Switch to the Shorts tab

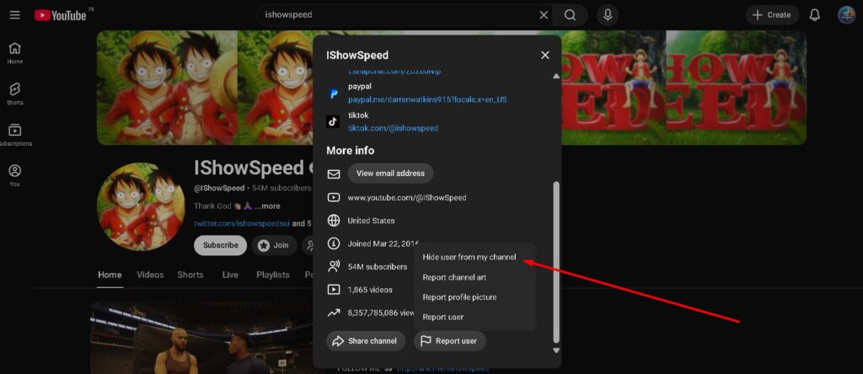[x=190, y=275]
